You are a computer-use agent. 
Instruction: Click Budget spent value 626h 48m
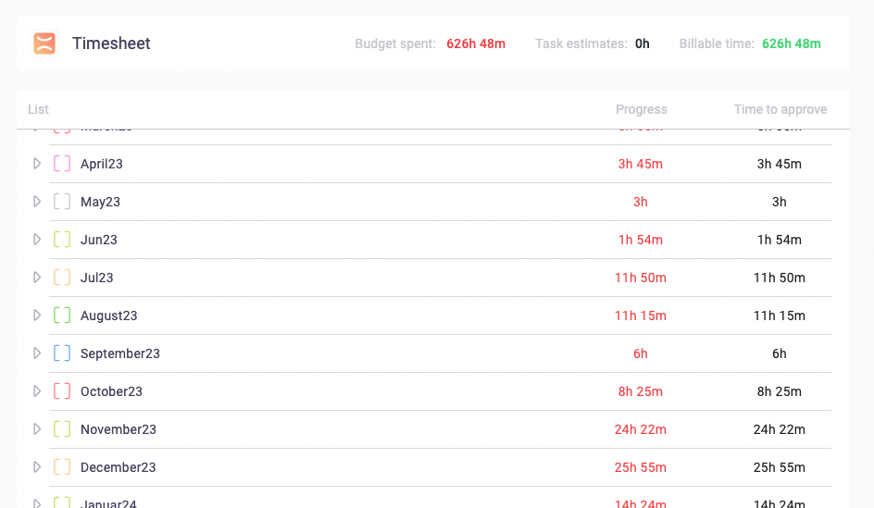[x=476, y=43]
